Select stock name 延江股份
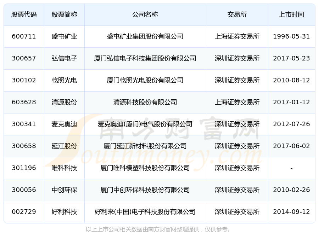The width and height of the screenshot is (319, 239). coord(64,146)
